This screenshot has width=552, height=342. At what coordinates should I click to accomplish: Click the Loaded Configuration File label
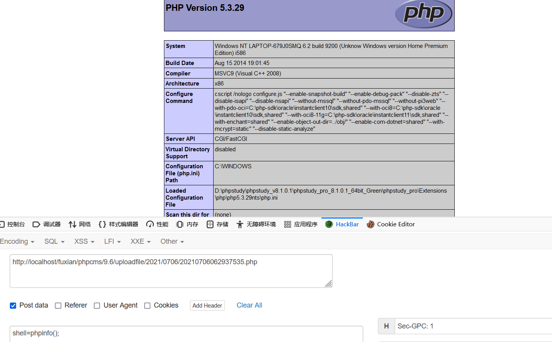pos(184,198)
